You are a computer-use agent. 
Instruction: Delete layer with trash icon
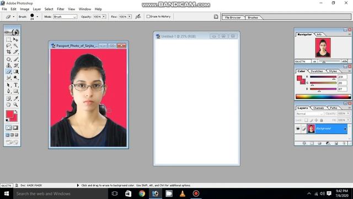coord(344,143)
